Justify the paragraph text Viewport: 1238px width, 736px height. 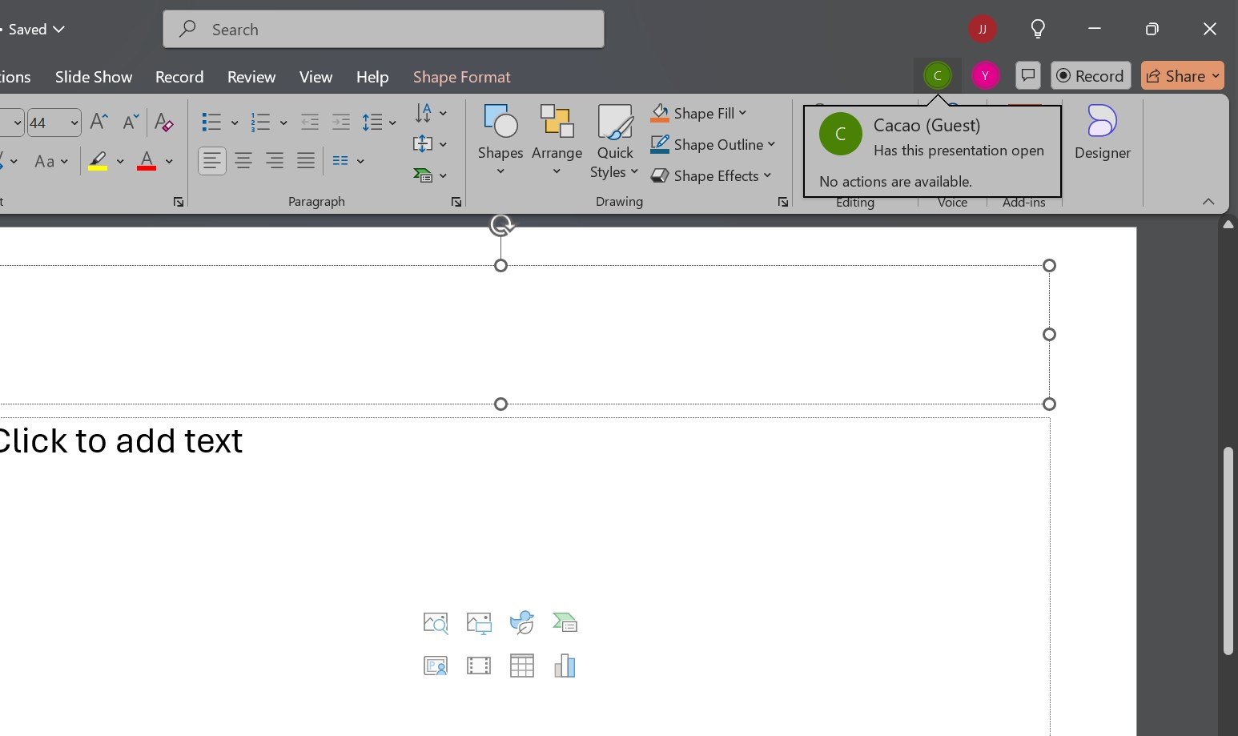(306, 161)
